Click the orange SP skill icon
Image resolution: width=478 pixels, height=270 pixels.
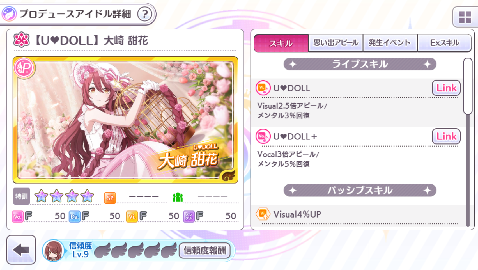(110, 198)
